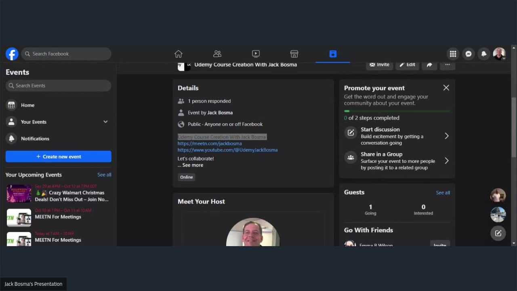
Task: Click the Edit event button
Action: coord(407,65)
